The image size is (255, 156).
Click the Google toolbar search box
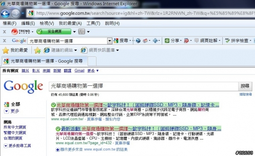tap(68, 41)
